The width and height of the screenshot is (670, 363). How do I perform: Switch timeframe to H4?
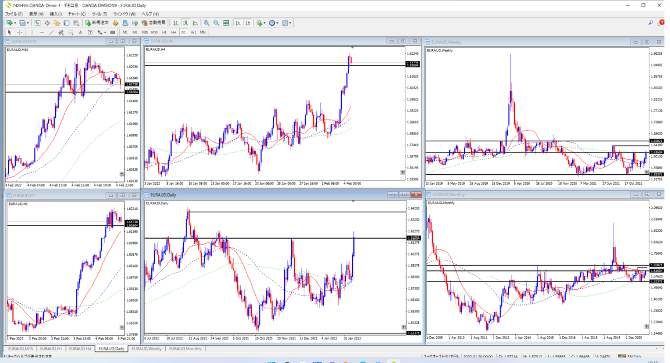point(174,32)
